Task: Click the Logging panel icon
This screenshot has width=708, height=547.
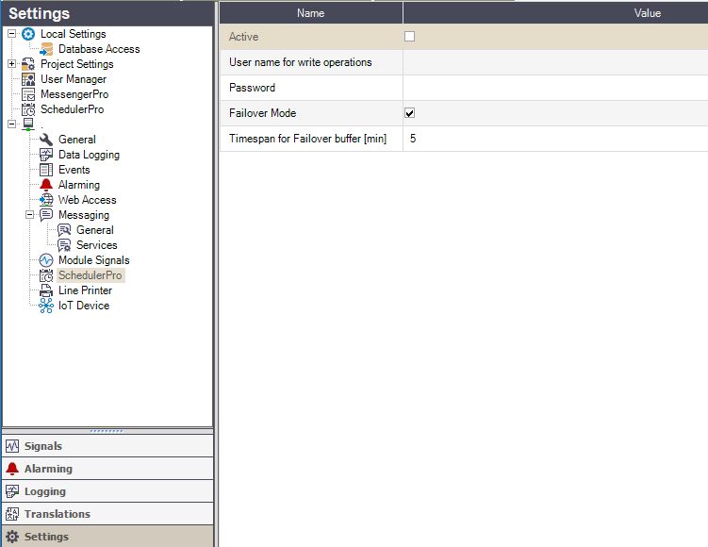Action: point(12,491)
